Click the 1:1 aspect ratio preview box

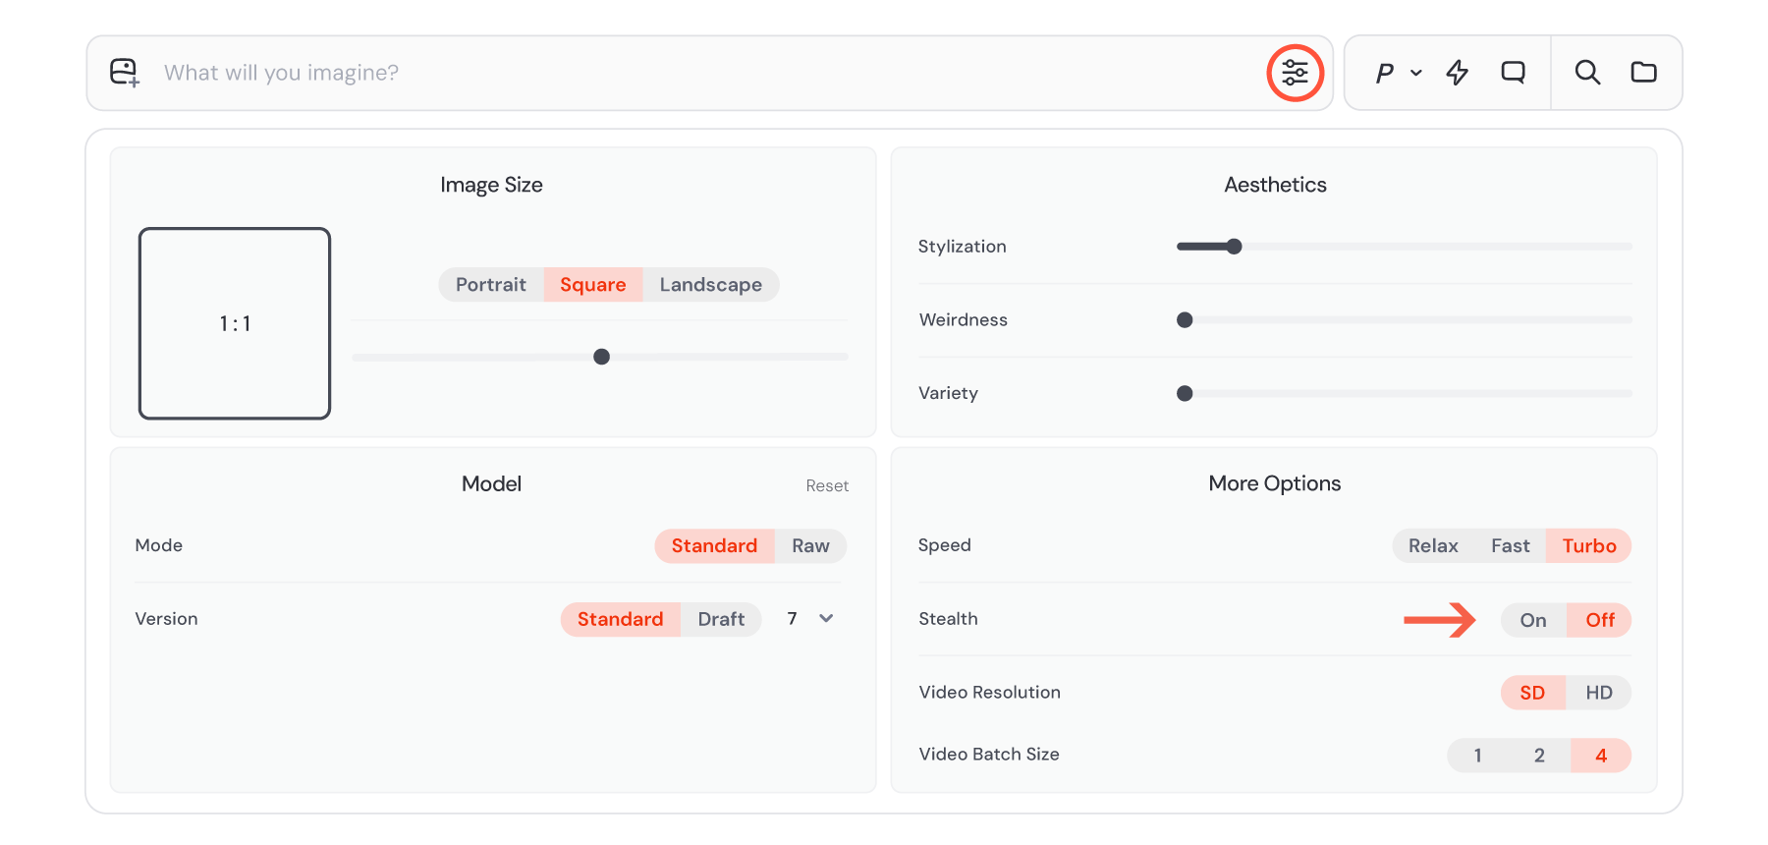click(235, 323)
